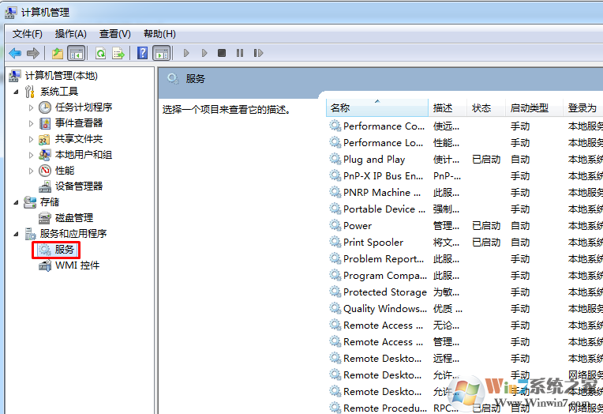Click the Up One Level folder icon

pos(57,53)
